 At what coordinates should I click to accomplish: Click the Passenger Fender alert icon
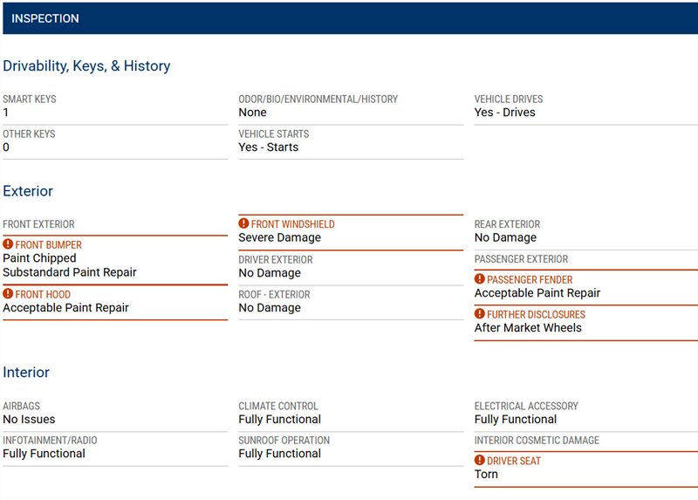480,279
